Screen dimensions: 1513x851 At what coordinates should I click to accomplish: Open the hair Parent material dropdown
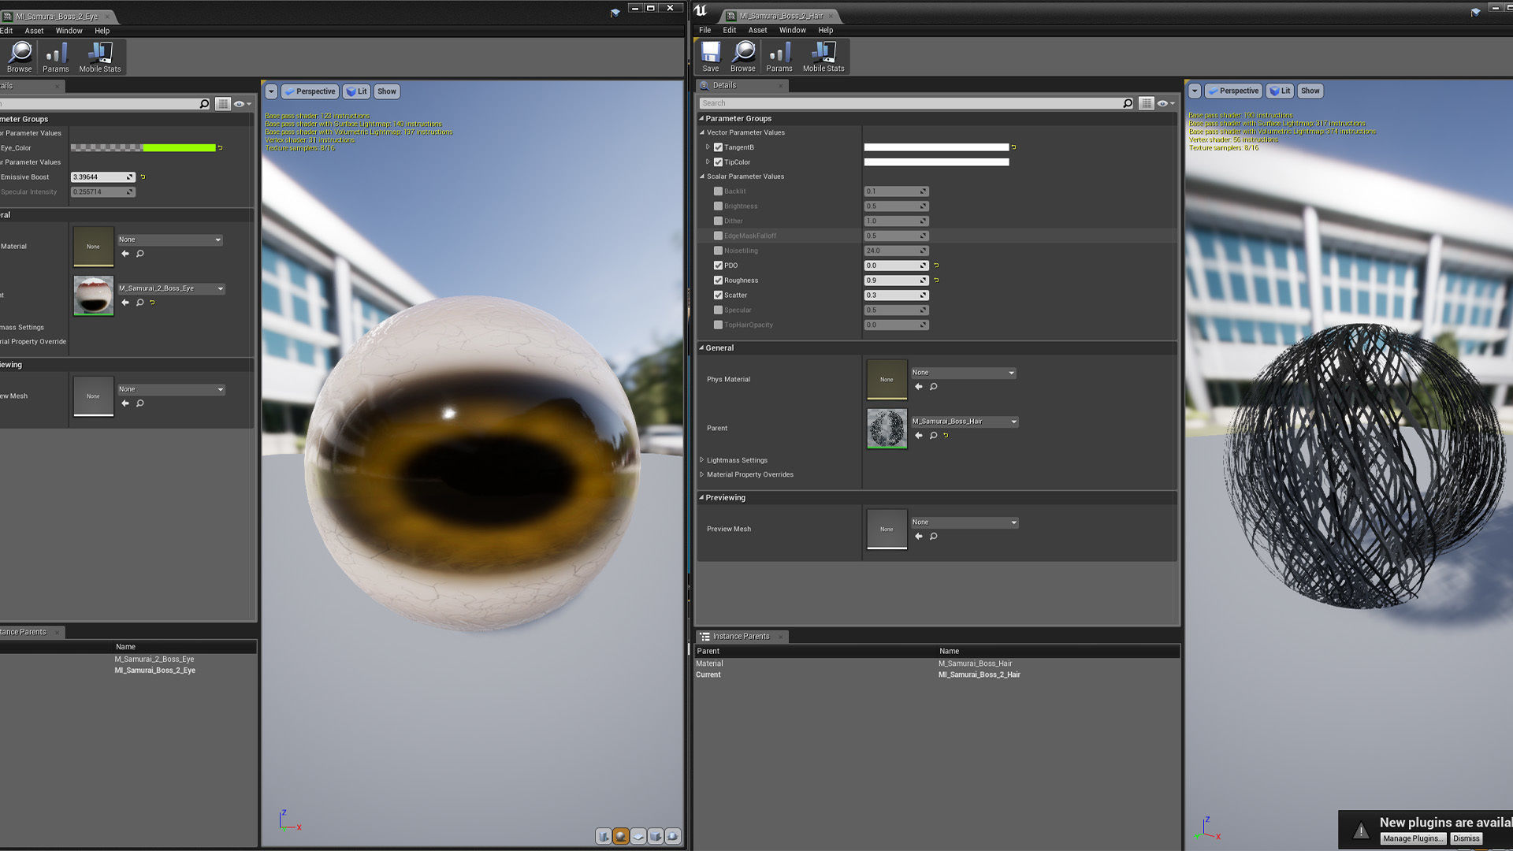tap(965, 422)
